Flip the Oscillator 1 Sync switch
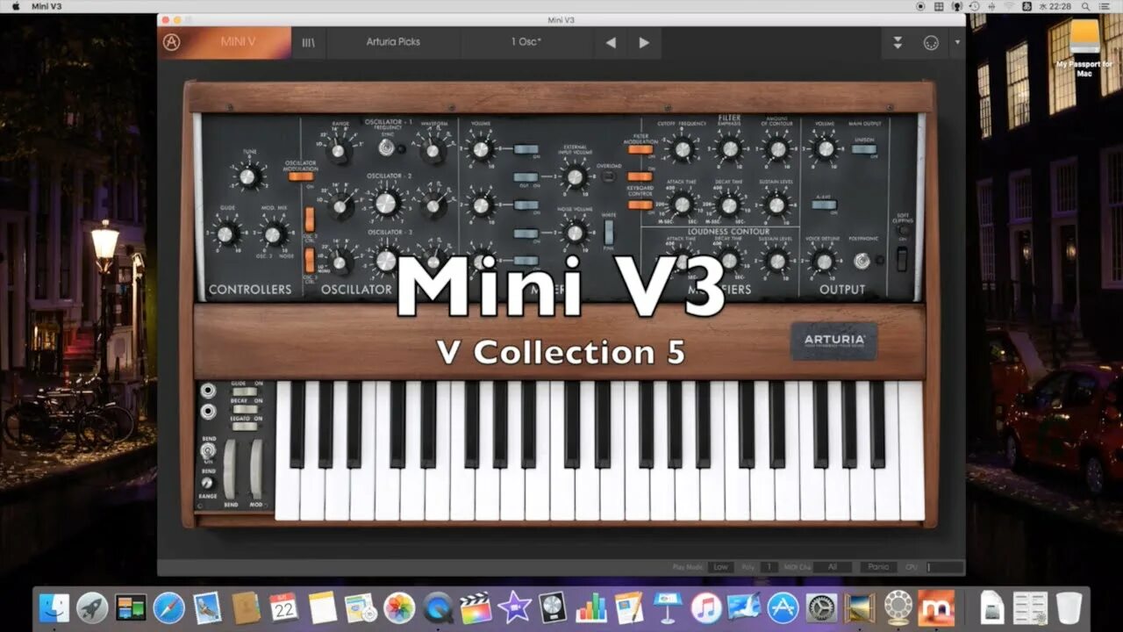 [386, 149]
